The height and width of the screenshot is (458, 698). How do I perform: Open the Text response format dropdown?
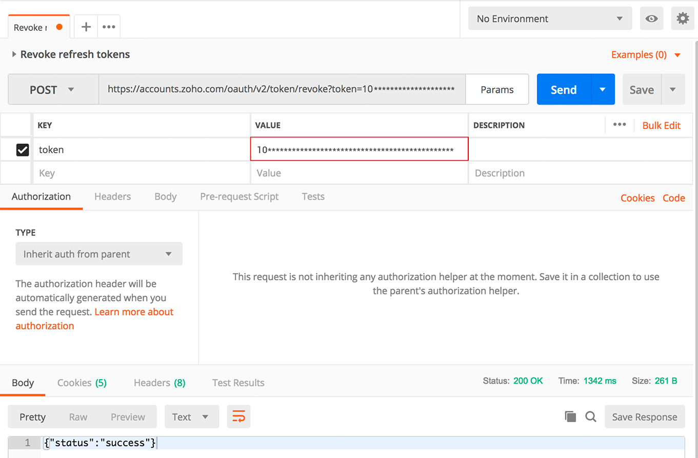(x=191, y=417)
